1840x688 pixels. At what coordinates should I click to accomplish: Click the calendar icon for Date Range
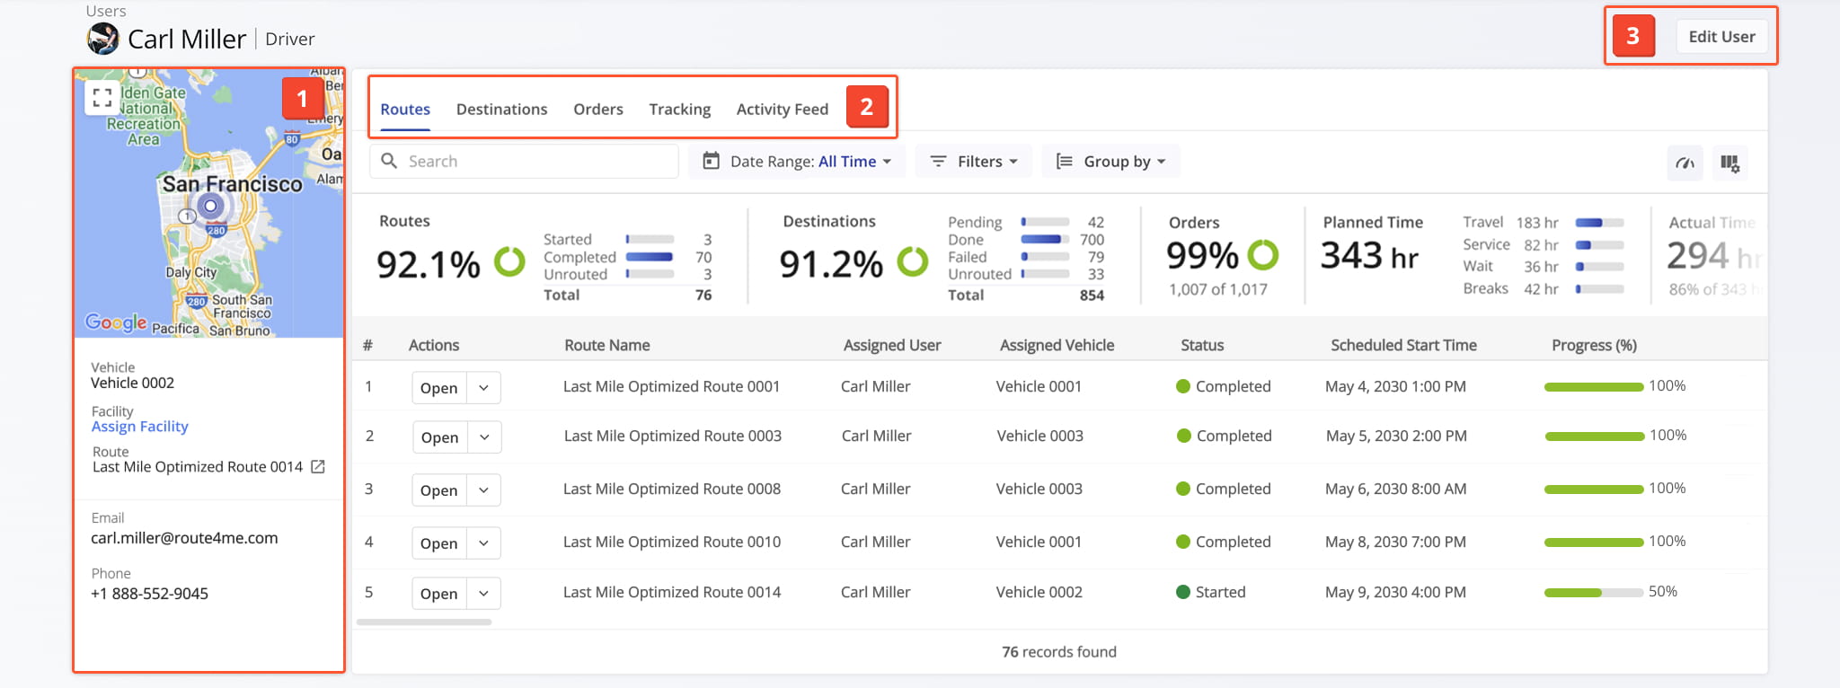click(x=711, y=161)
